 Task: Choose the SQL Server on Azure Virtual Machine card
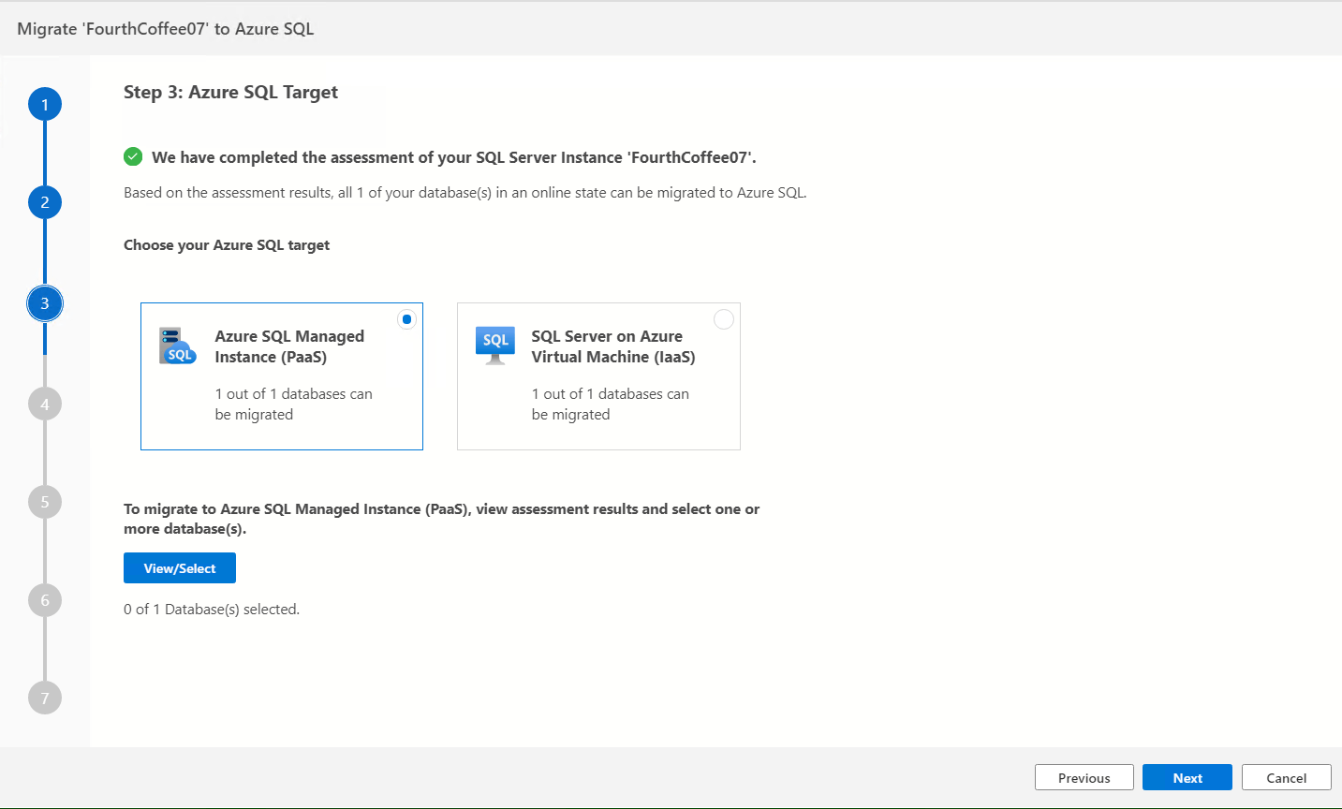[x=598, y=376]
